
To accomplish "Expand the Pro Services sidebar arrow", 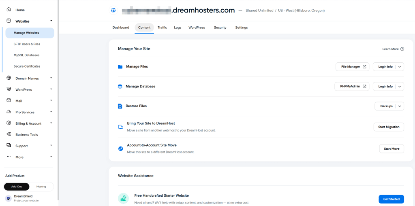I will pos(51,112).
